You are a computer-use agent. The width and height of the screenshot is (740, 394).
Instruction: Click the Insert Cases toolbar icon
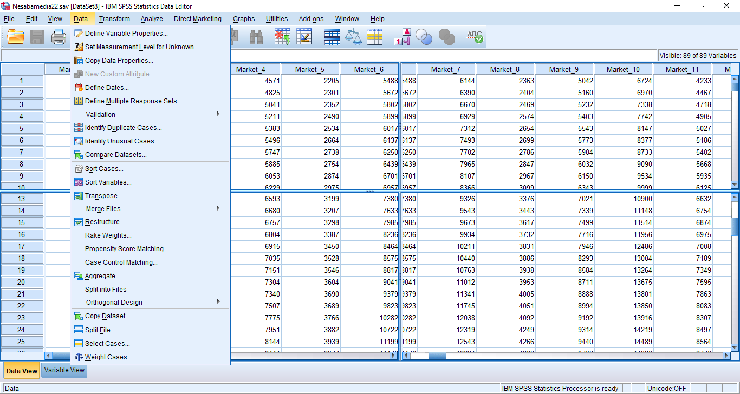[282, 37]
